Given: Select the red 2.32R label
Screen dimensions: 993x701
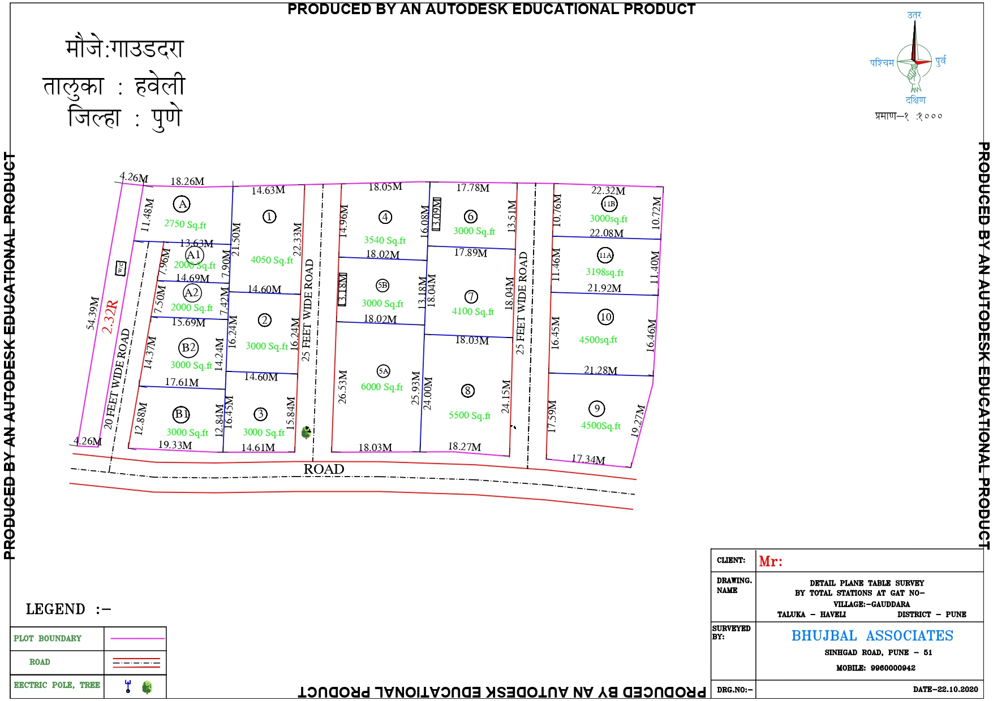Looking at the screenshot, I should (110, 317).
